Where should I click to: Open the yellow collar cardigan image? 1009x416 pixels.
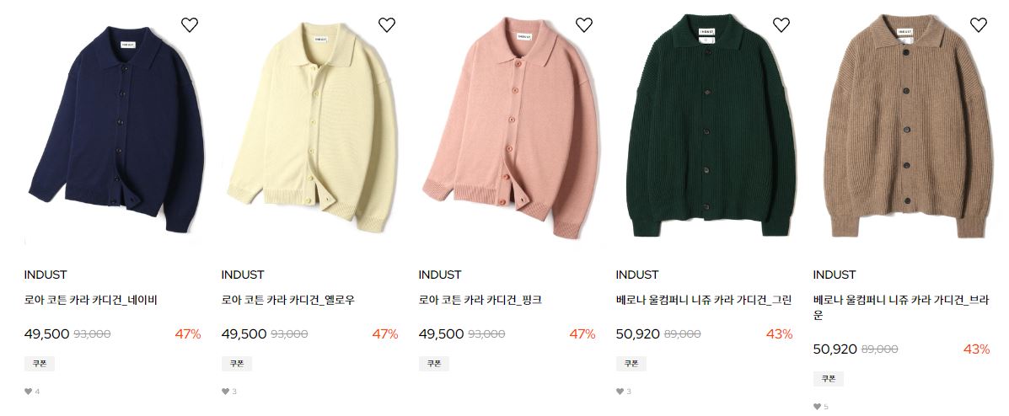pyautogui.click(x=313, y=129)
